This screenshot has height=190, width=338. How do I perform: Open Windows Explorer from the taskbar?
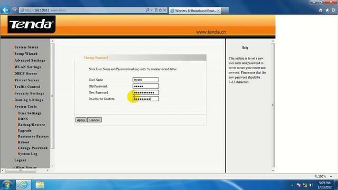pyautogui.click(x=40, y=185)
